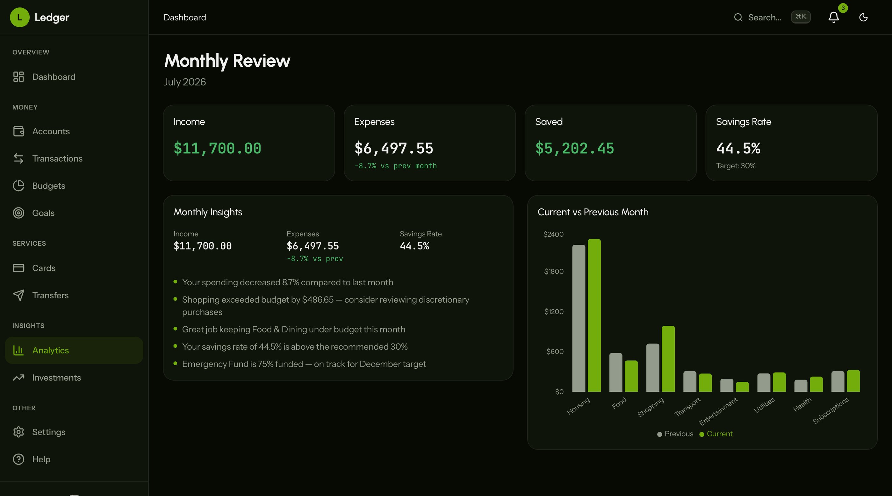This screenshot has width=892, height=496.
Task: Toggle the Current series in chart legend
Action: (716, 434)
